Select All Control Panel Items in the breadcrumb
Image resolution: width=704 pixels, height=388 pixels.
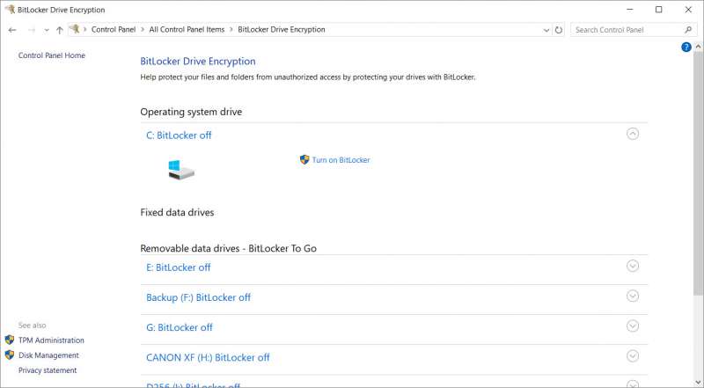point(187,29)
